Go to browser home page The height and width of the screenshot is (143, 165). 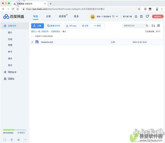18,9
